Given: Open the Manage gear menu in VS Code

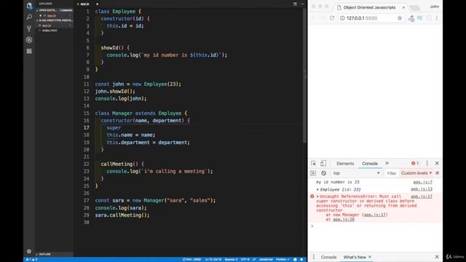Looking at the screenshot, I should tap(29, 251).
